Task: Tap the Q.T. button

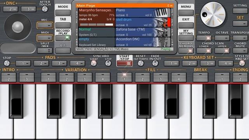Action: [x=63, y=51]
